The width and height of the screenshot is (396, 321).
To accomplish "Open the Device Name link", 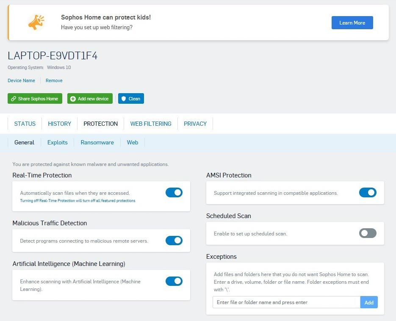I will [21, 80].
